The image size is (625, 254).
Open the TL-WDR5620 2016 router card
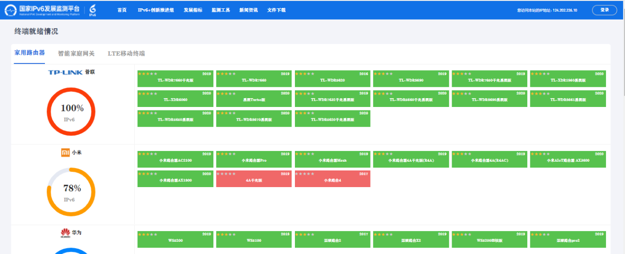point(333,79)
